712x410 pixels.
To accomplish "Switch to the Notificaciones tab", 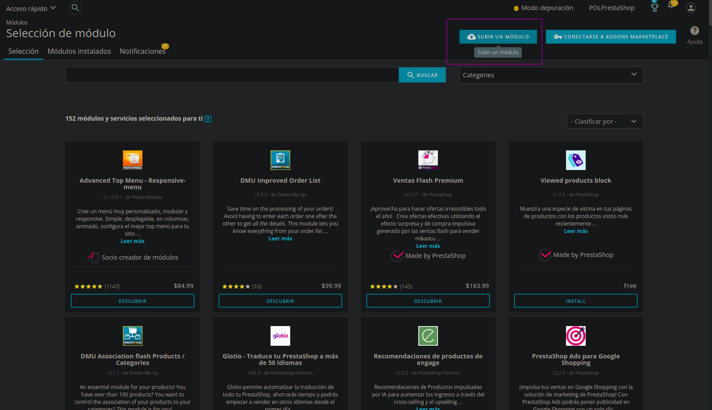I will tap(142, 51).
